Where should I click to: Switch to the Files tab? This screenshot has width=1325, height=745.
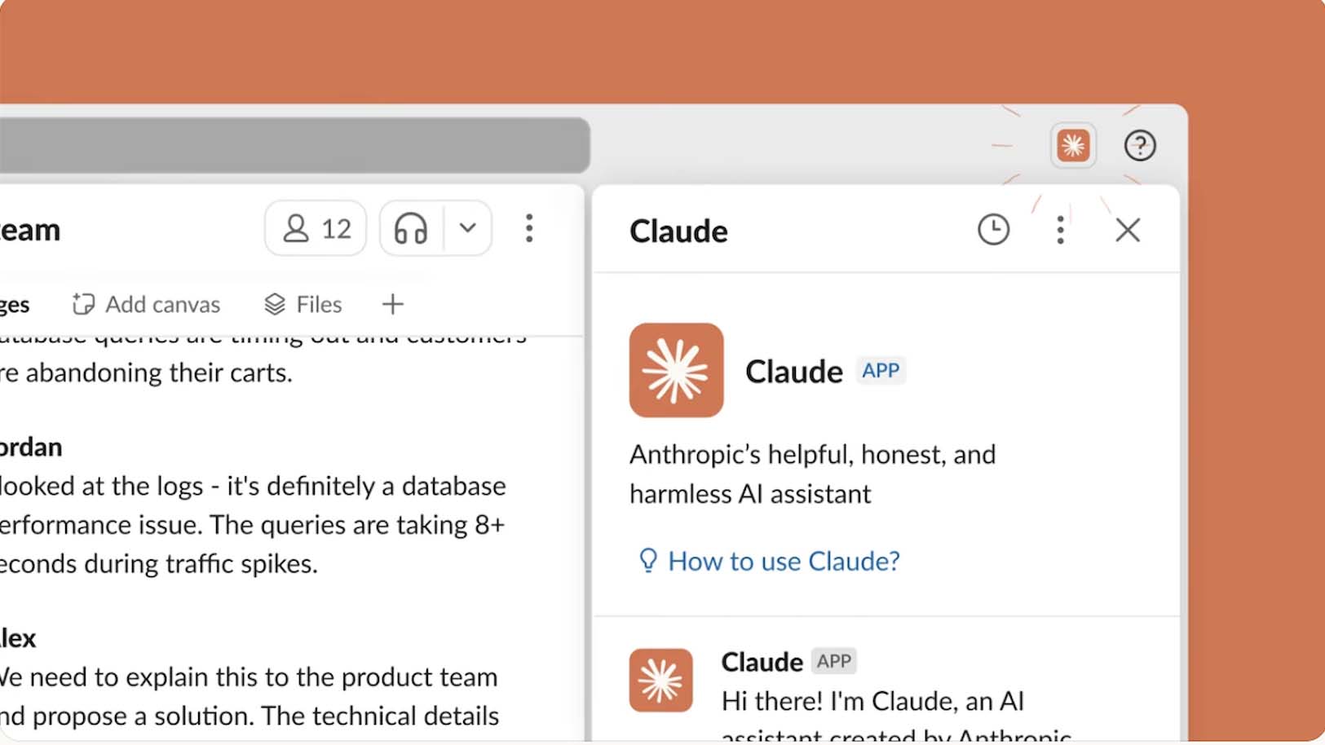[x=303, y=305]
